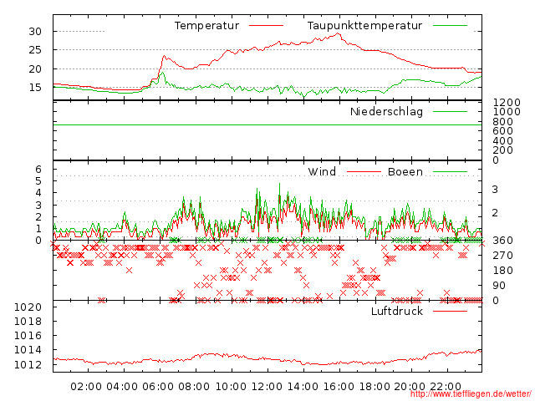
Task: Click the Wind legend label
Action: coord(322,171)
